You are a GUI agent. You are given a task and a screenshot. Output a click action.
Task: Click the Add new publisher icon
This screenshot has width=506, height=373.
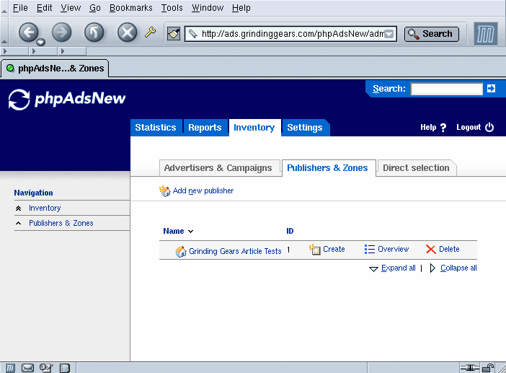tap(164, 191)
